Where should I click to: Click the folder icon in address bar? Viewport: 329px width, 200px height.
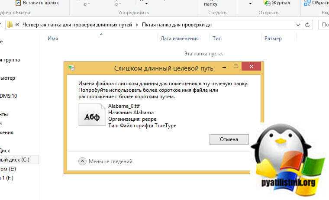click(x=10, y=25)
